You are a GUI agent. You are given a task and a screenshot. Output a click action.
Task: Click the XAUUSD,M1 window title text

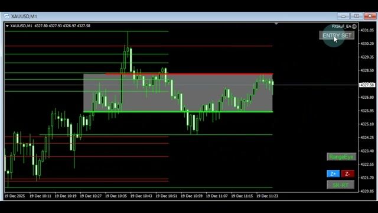(24, 17)
